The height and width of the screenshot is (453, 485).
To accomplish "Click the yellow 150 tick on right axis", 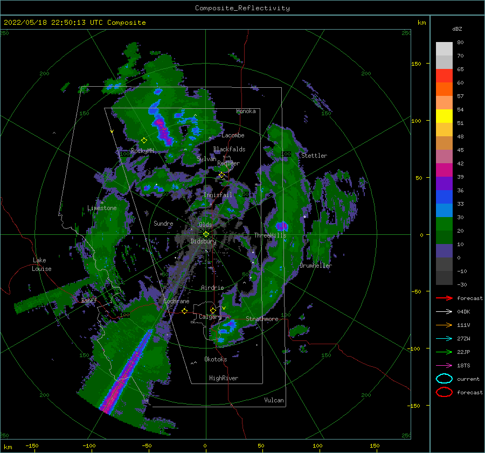I will pyautogui.click(x=416, y=64).
